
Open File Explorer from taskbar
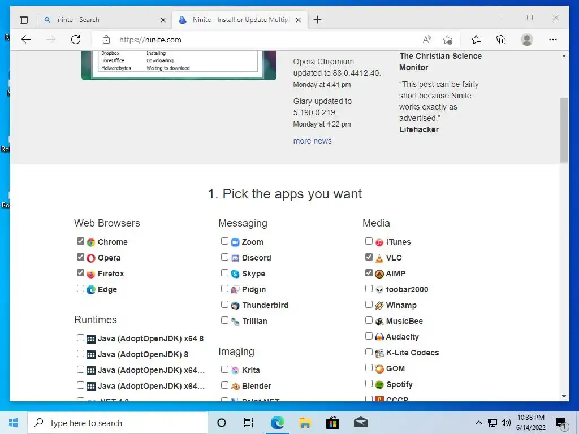[305, 423]
